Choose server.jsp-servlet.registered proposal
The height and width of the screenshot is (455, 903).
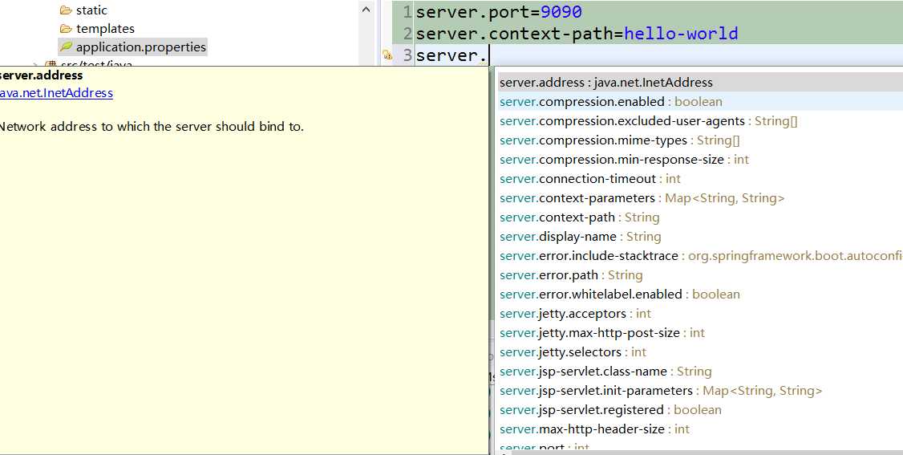pyautogui.click(x=700, y=410)
